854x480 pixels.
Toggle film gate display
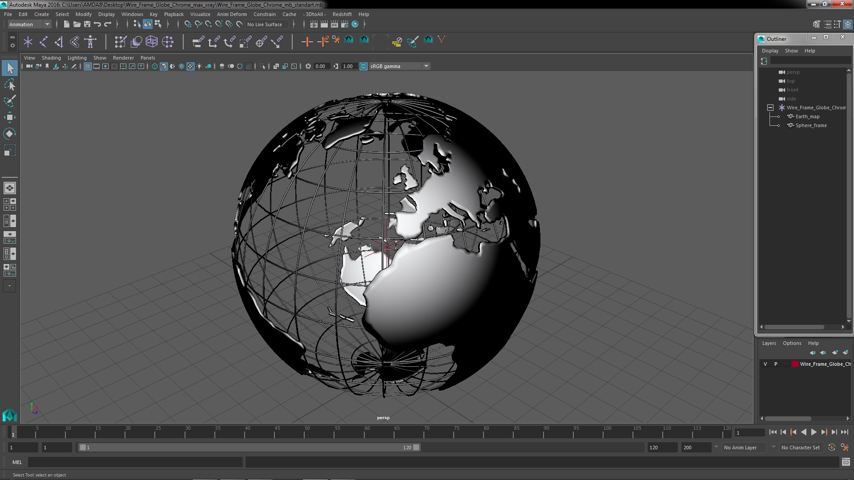click(97, 66)
